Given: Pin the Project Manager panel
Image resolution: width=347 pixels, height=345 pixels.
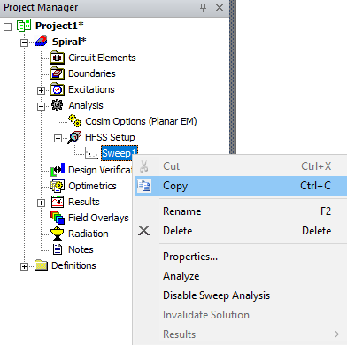Looking at the screenshot, I should [203, 7].
